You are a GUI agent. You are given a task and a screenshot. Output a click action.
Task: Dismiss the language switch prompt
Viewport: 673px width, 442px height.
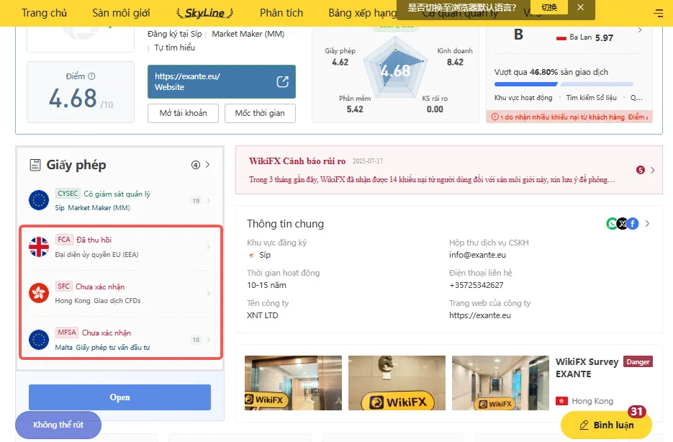(580, 7)
